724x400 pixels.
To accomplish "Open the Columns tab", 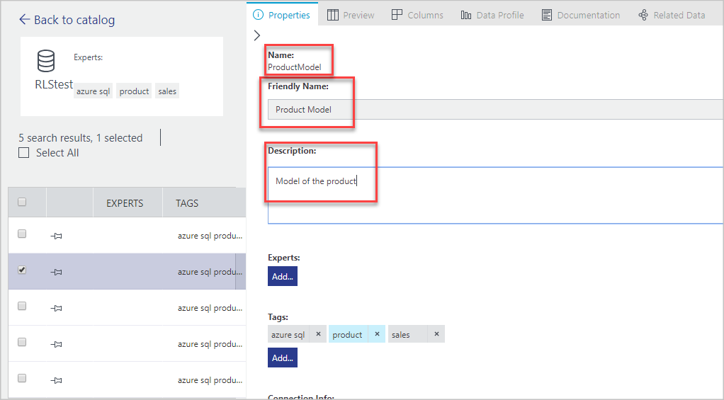I will (417, 16).
